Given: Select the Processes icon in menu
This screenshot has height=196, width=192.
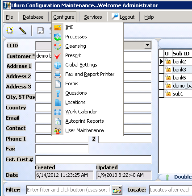Looking at the screenshot, I should [x=58, y=37].
